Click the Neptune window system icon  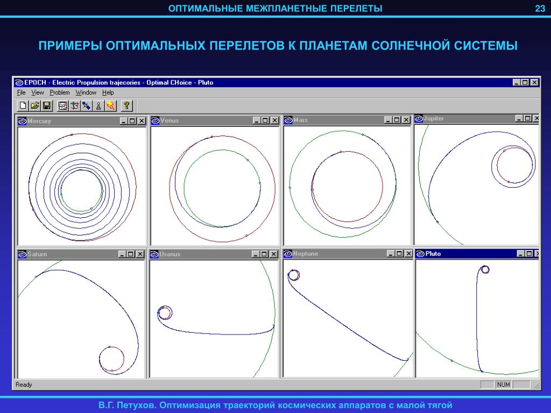point(288,254)
